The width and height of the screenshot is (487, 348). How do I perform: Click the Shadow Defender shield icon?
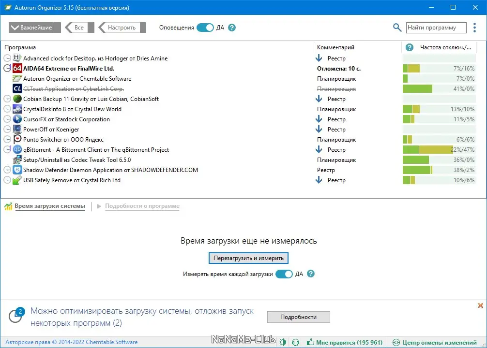pos(17,170)
